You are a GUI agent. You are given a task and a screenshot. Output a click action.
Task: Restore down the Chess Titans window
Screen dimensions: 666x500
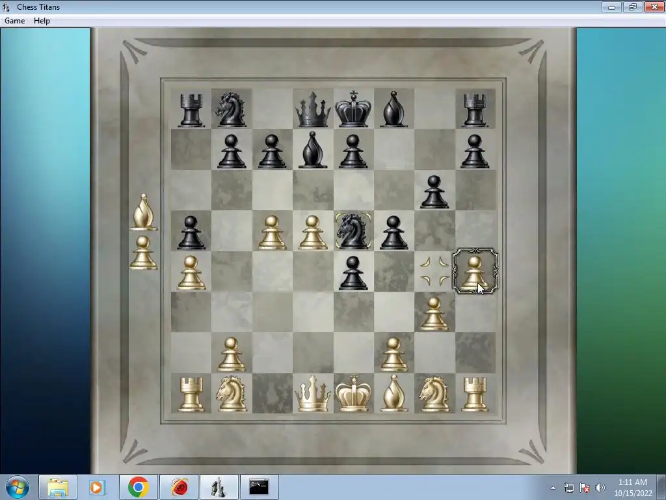point(632,7)
